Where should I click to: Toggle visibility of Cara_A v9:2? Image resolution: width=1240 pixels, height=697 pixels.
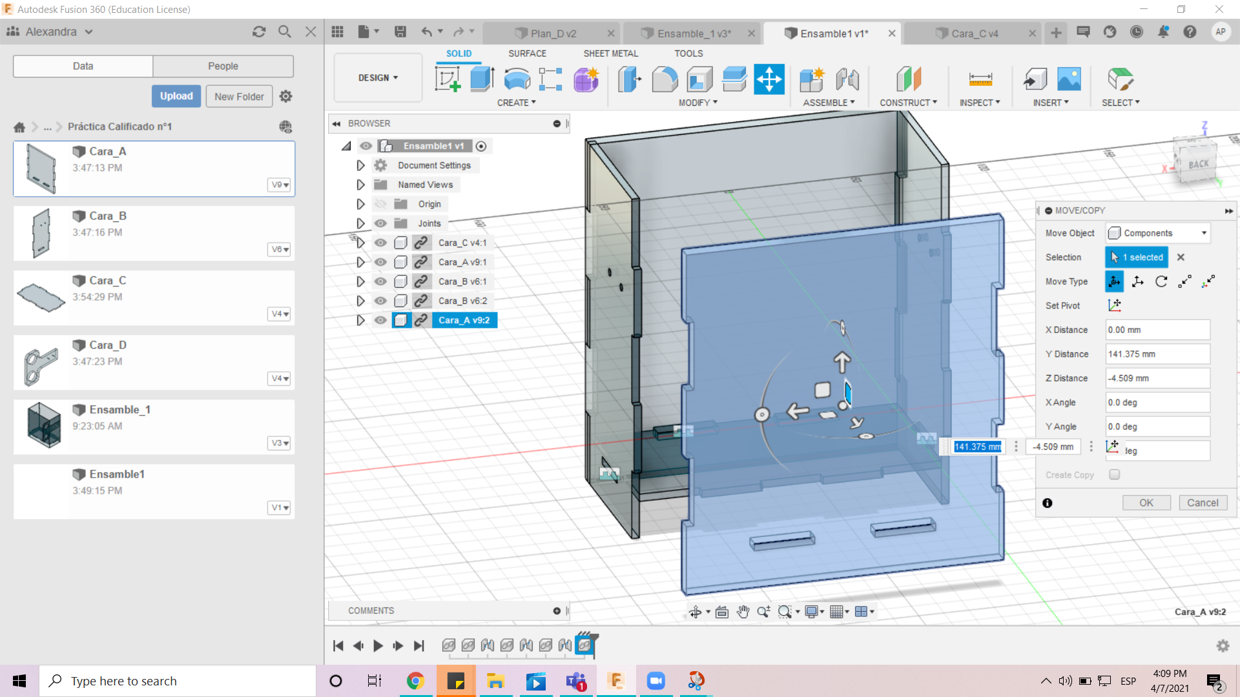pyautogui.click(x=380, y=320)
